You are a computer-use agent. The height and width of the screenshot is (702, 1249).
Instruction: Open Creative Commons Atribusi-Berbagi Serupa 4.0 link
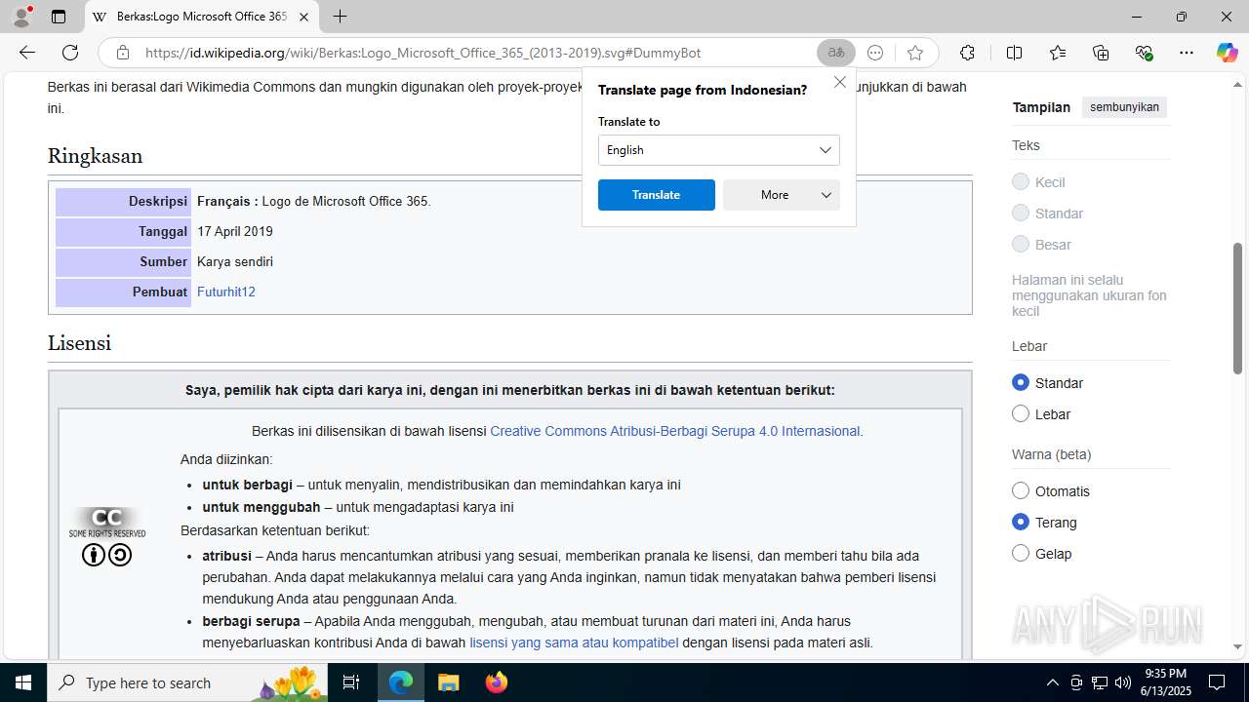[x=674, y=431]
